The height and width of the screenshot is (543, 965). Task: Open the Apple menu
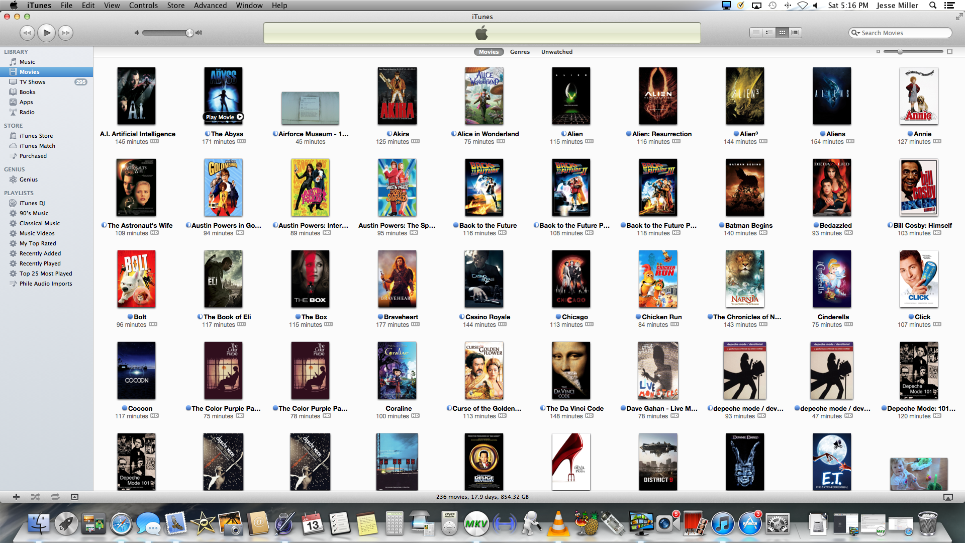(x=14, y=6)
